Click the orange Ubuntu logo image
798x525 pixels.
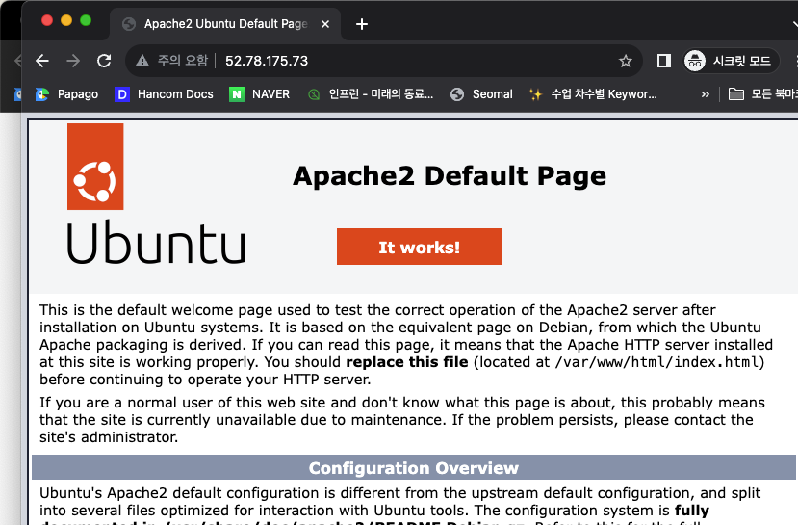point(95,166)
